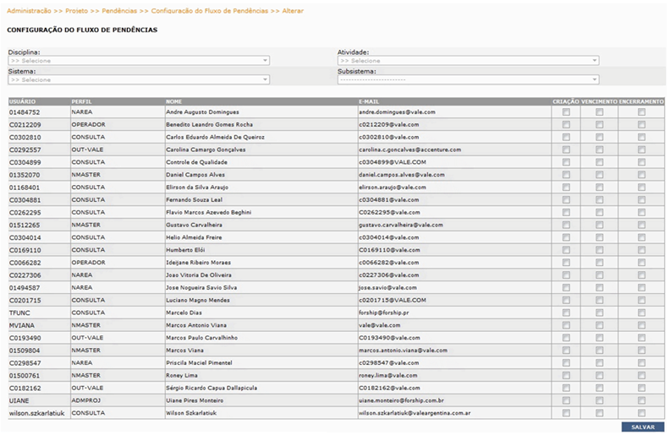Open the Disciplina dropdown
This screenshot has height=435, width=670.
pyautogui.click(x=139, y=61)
